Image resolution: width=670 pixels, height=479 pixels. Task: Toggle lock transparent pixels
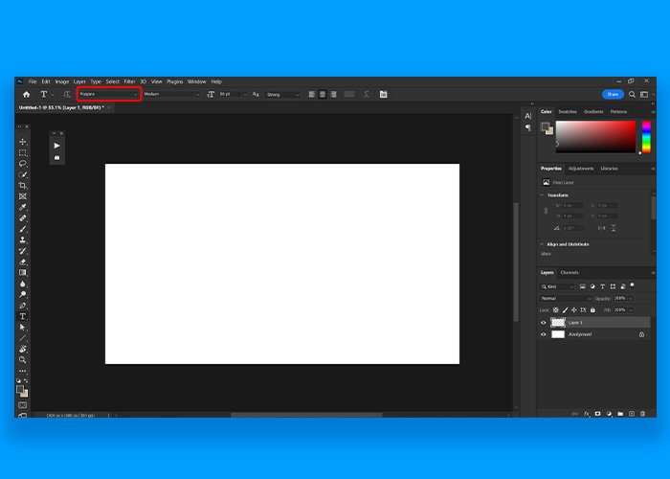click(555, 310)
